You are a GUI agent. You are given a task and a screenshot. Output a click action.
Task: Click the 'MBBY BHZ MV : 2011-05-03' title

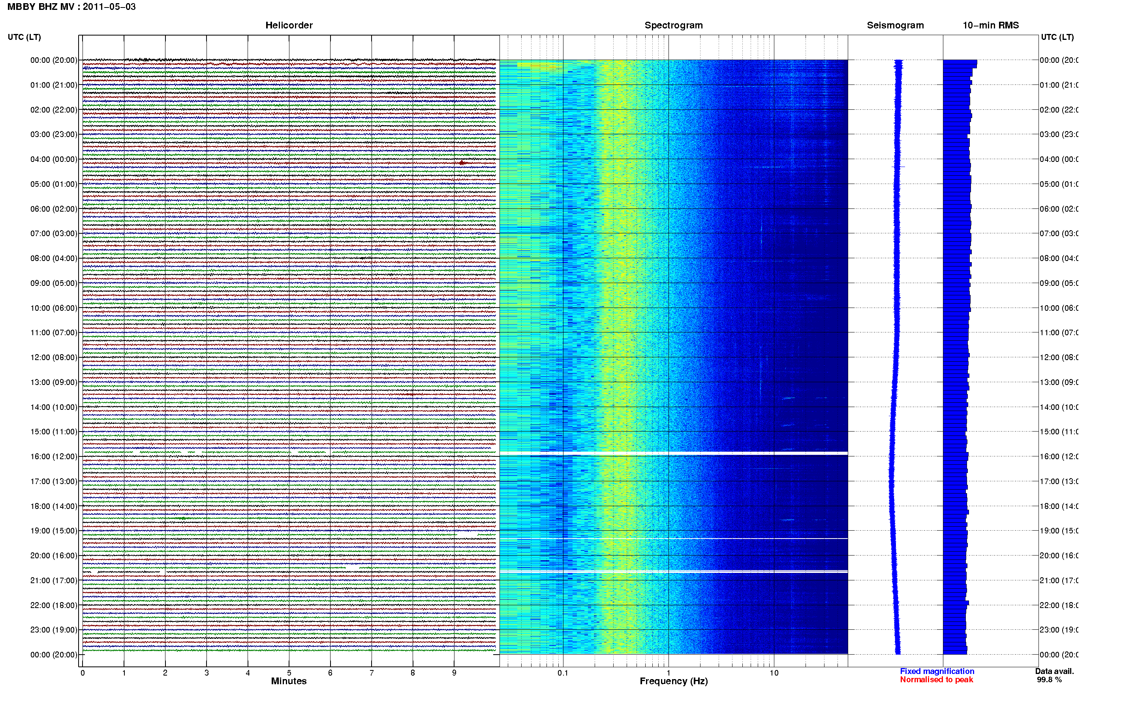click(x=71, y=7)
